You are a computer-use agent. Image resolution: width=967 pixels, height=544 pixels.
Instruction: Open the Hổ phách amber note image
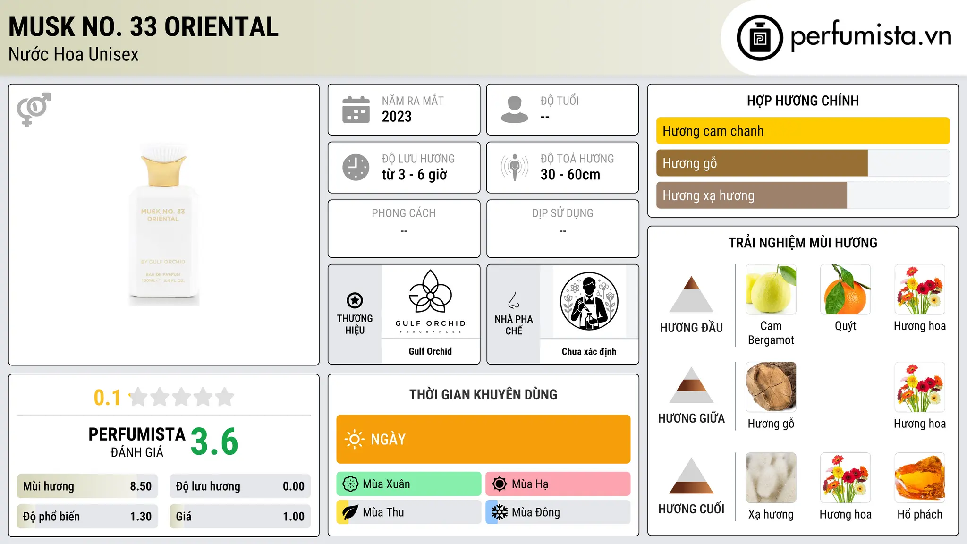tap(920, 478)
